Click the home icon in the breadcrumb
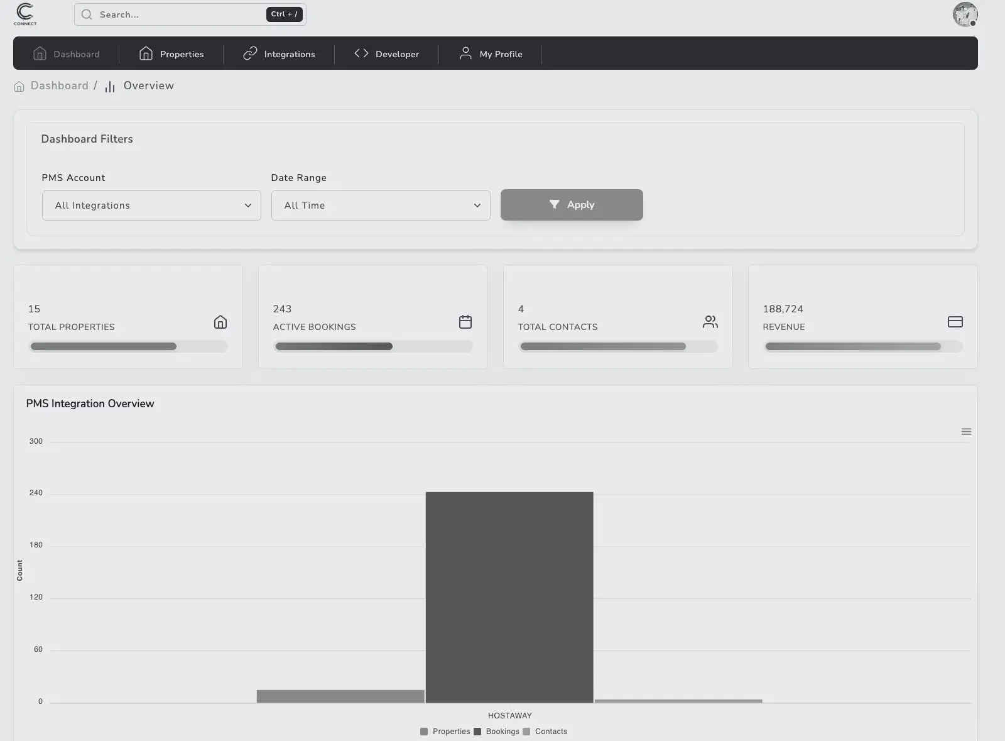The width and height of the screenshot is (1005, 741). [19, 86]
